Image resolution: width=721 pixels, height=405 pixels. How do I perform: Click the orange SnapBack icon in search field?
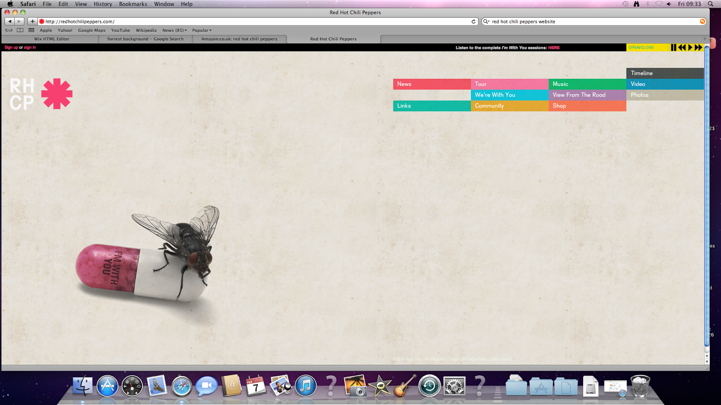[702, 22]
